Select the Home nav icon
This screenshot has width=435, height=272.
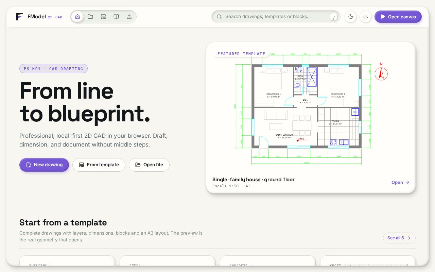pyautogui.click(x=77, y=17)
